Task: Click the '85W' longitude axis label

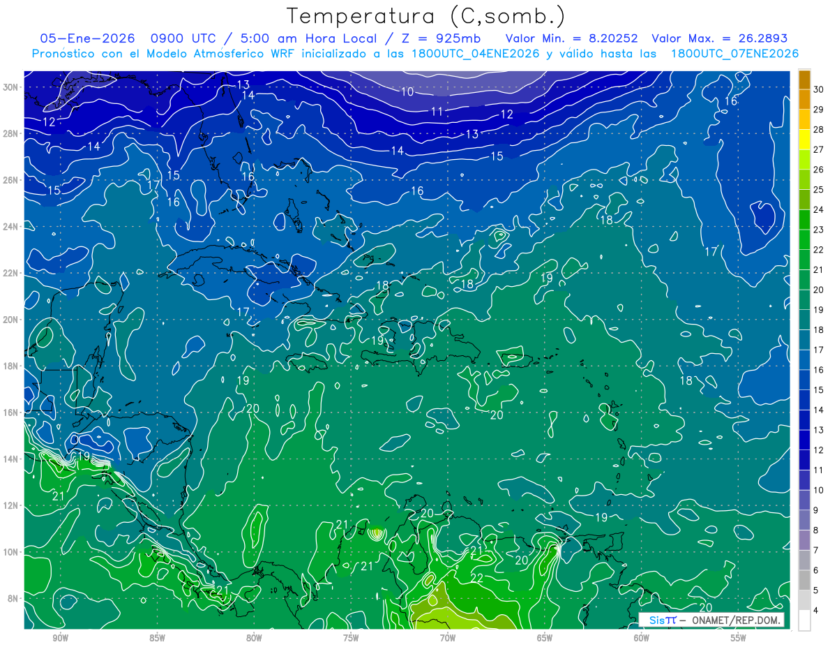Action: click(x=157, y=637)
